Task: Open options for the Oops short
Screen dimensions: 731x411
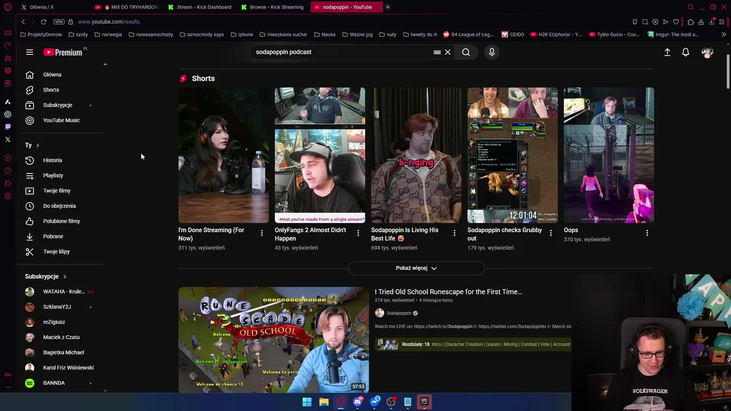Action: coord(647,233)
